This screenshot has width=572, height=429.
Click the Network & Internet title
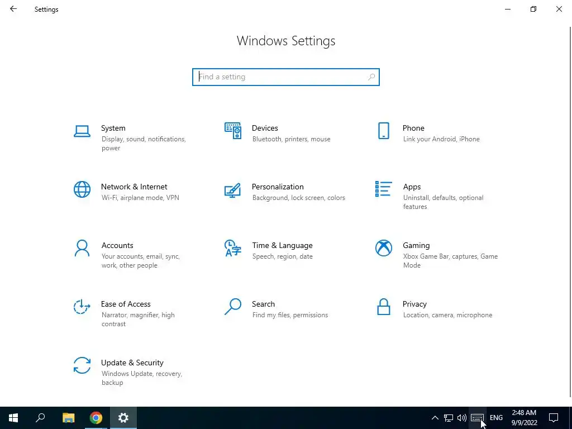[134, 187]
